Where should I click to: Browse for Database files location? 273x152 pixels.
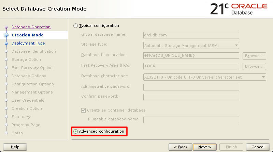tap(254, 56)
